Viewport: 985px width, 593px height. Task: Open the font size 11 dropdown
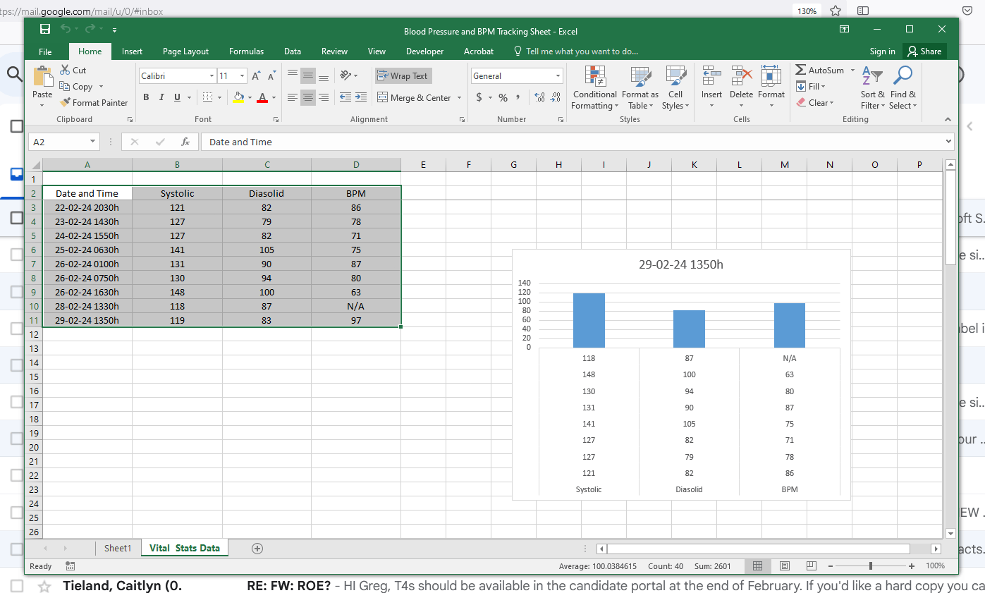pyautogui.click(x=243, y=75)
